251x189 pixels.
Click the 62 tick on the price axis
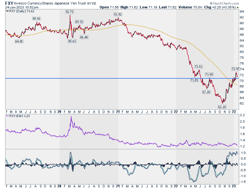pyautogui.click(x=242, y=104)
